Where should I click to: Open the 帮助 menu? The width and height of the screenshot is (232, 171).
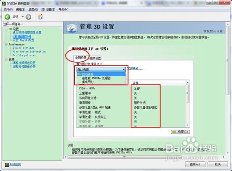coord(64,10)
